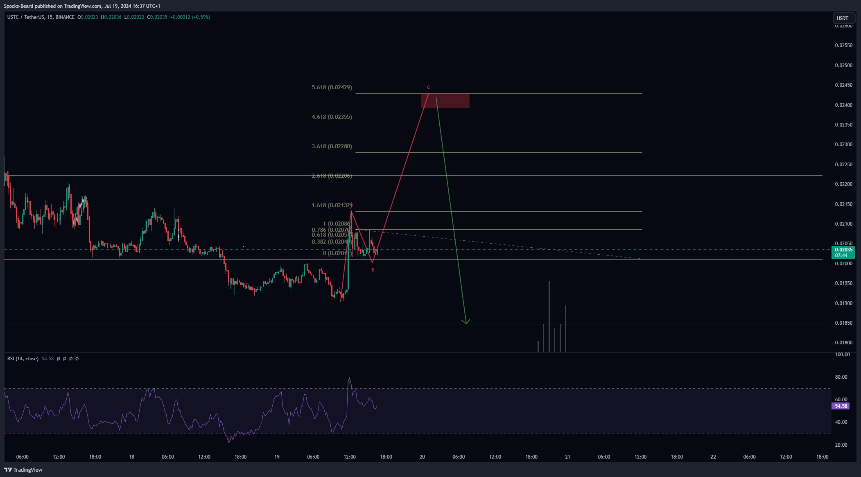Click the 0.01850 price axis label

(x=843, y=323)
